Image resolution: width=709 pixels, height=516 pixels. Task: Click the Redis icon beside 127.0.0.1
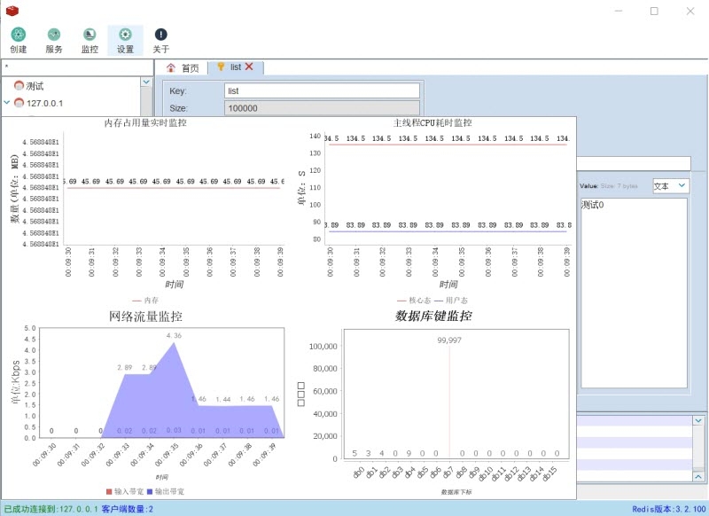pyautogui.click(x=19, y=103)
